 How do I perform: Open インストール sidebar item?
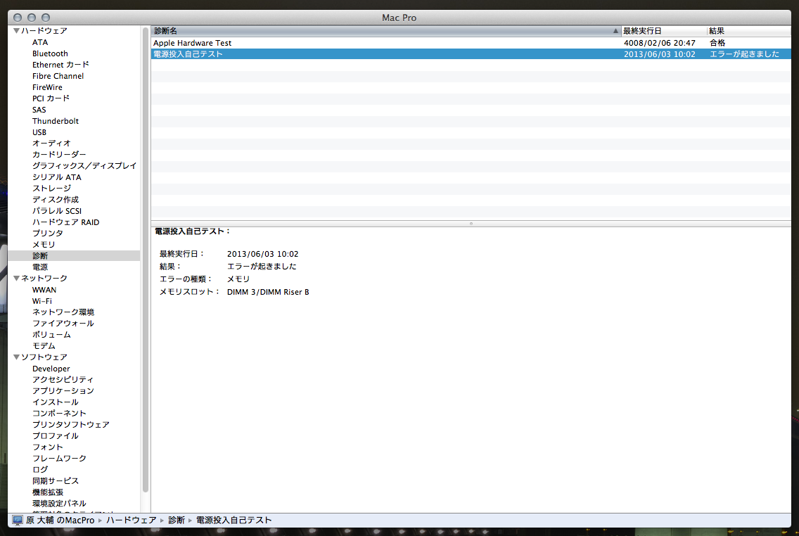click(55, 402)
